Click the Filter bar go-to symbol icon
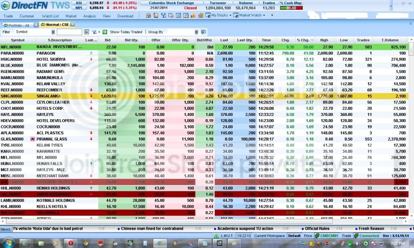This screenshot has width=414, height=248. point(87,32)
